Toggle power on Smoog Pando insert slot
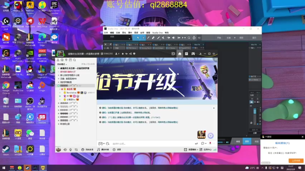This screenshot has width=305, height=171. coord(140,48)
